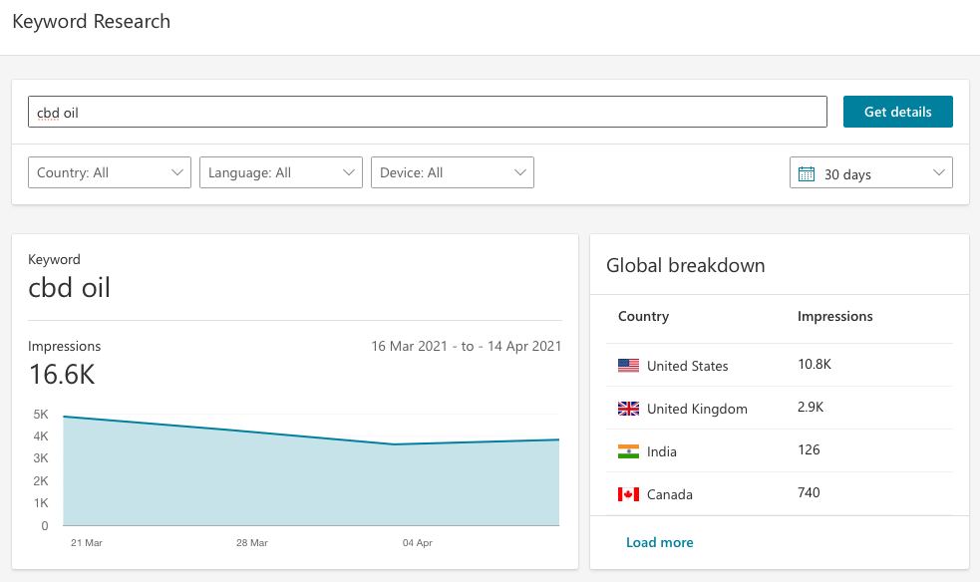This screenshot has height=582, width=980.
Task: Click the Country column header
Action: coord(643,316)
